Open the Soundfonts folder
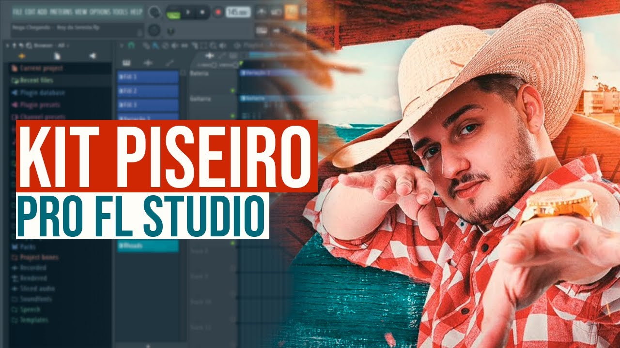The width and height of the screenshot is (620, 348). (31, 299)
